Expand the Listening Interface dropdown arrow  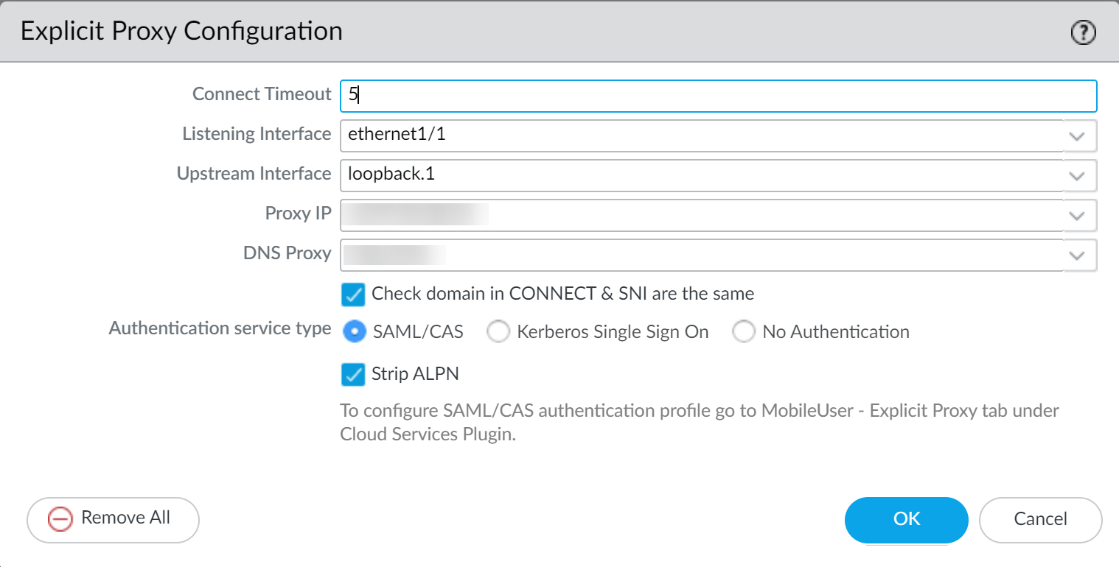(1077, 136)
